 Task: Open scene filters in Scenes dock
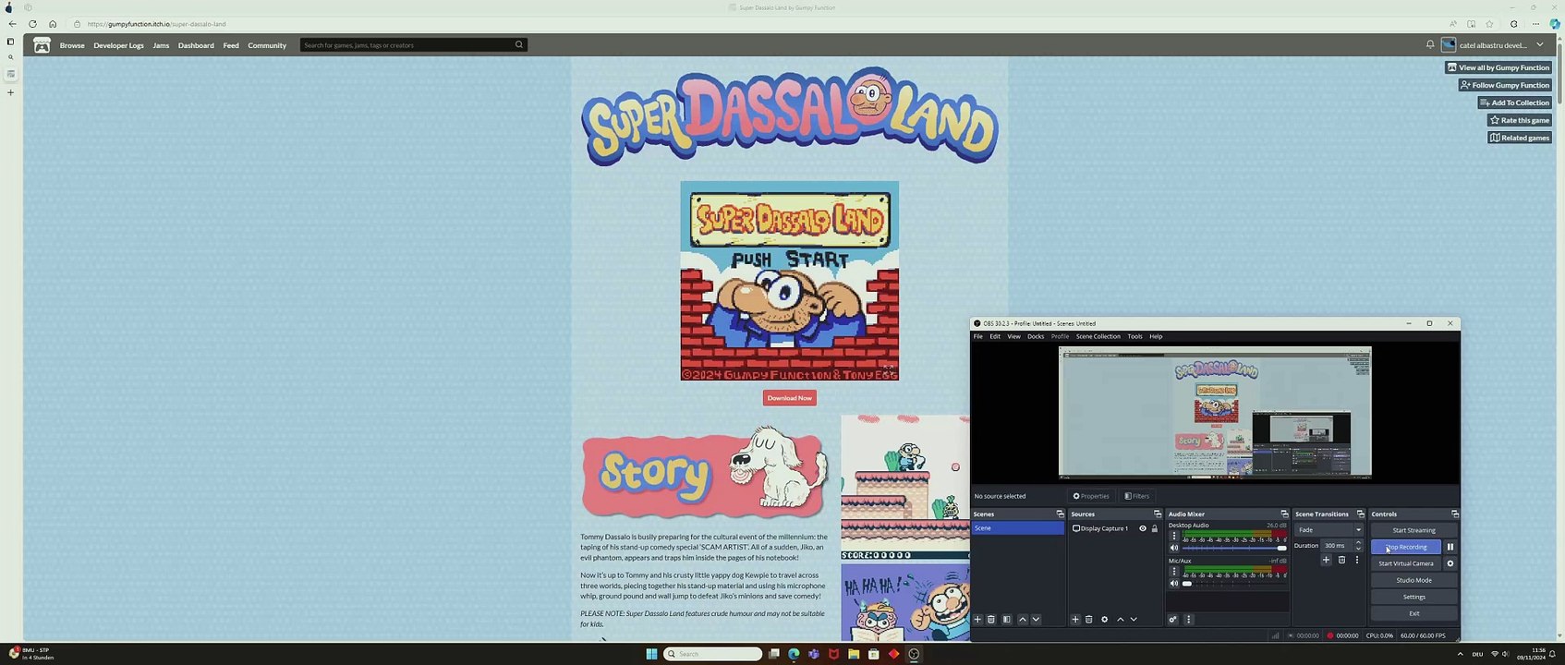pos(1006,620)
